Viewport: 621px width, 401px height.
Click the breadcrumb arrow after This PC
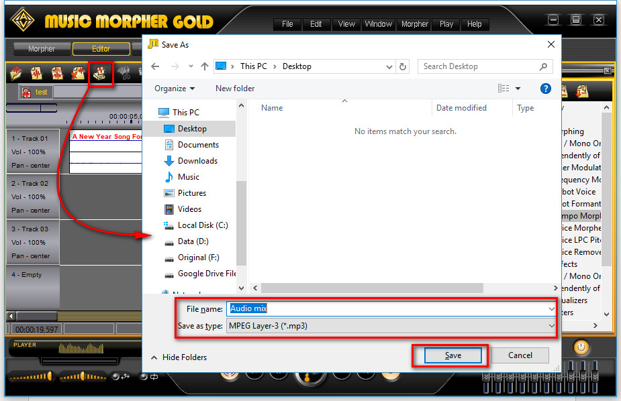[x=275, y=66]
